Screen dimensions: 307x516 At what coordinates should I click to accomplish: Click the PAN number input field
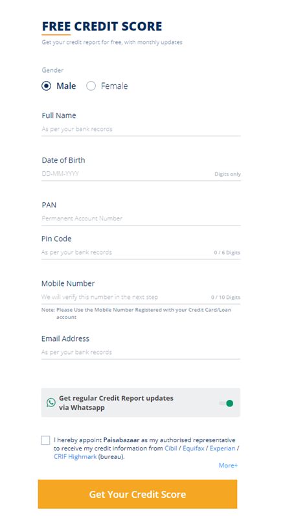[x=141, y=218]
